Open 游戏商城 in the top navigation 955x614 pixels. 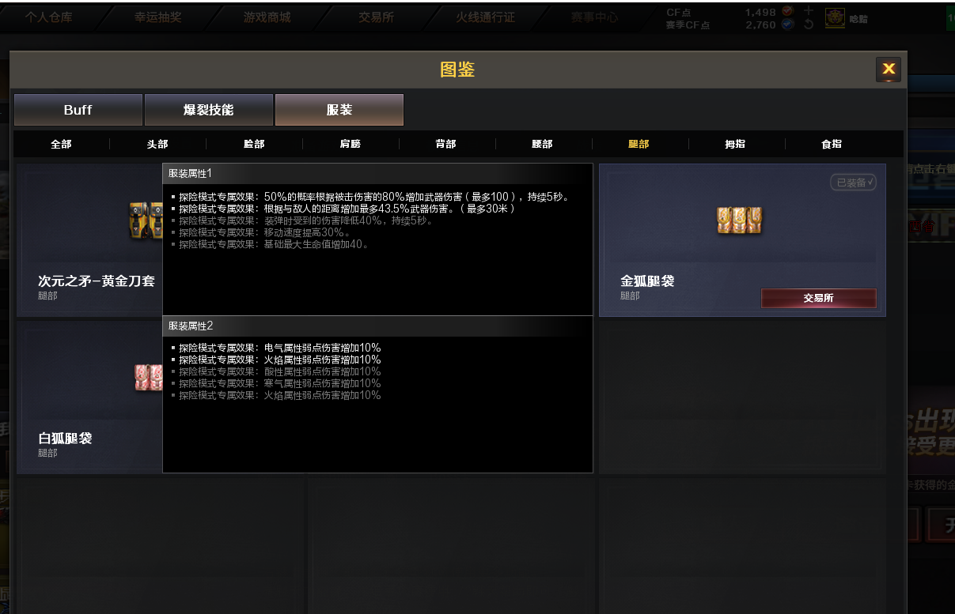[267, 17]
